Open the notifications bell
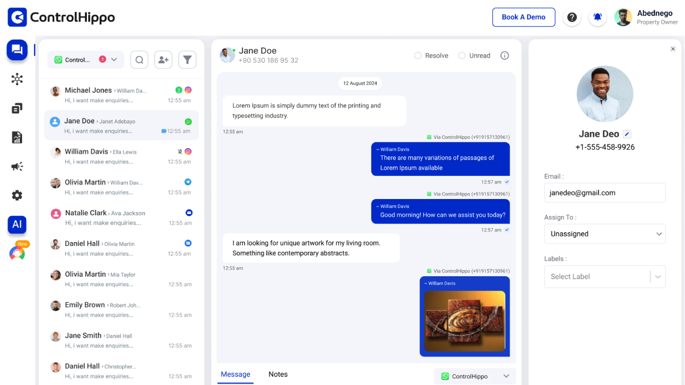The width and height of the screenshot is (685, 385). pyautogui.click(x=597, y=17)
